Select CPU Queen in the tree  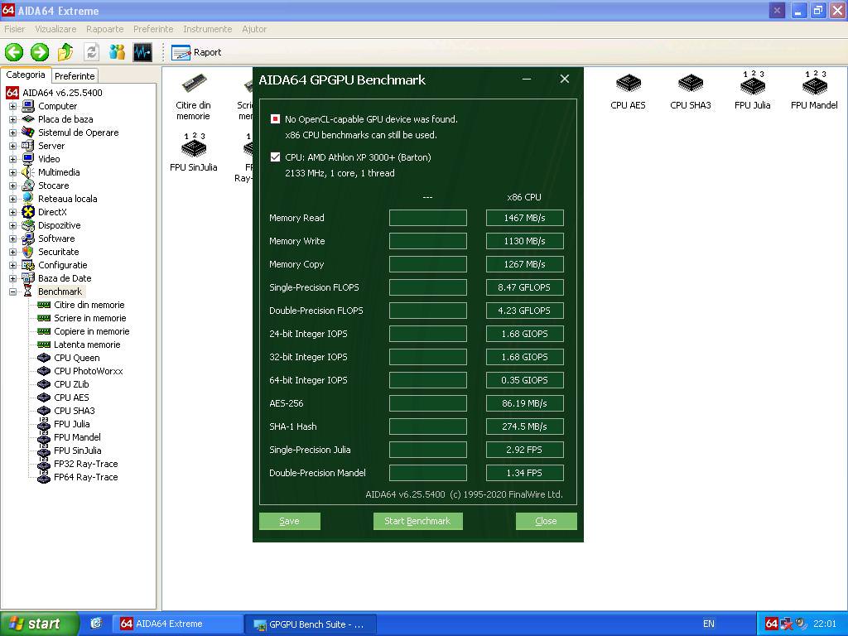76,358
